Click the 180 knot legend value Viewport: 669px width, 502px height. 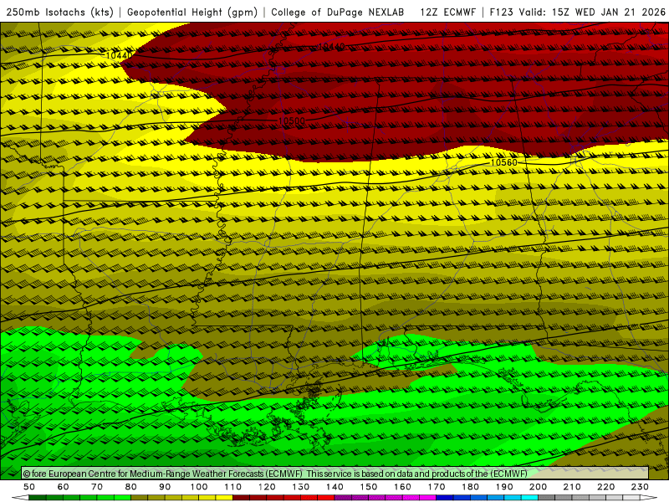click(x=470, y=487)
